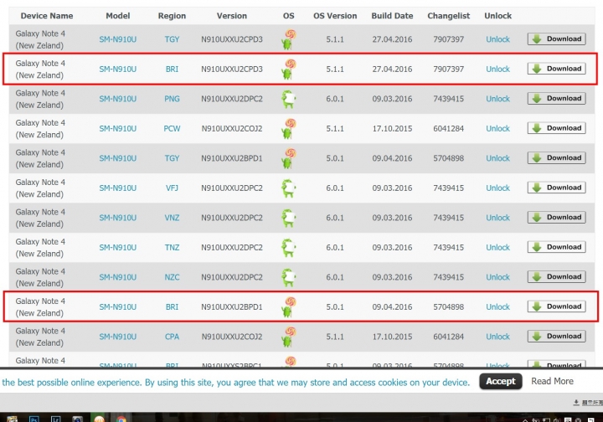Screen dimensions: 603x422
Task: Download the VNZ region firmware
Action: click(x=556, y=217)
